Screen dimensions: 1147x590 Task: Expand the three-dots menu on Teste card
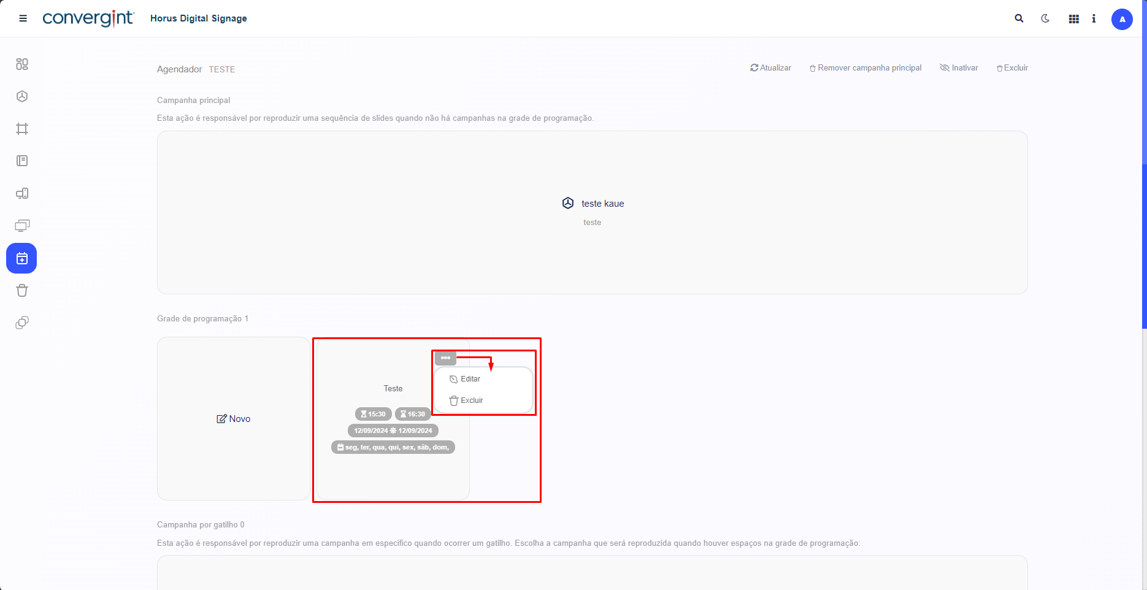pos(445,358)
